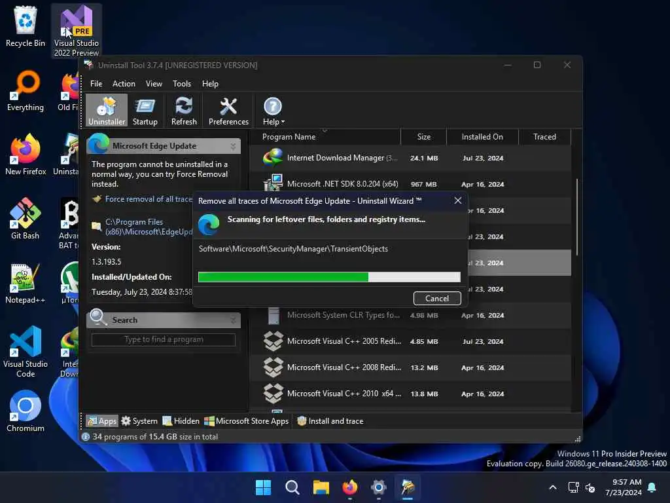Open Firefox from the taskbar
The height and width of the screenshot is (503, 670).
pos(349,487)
